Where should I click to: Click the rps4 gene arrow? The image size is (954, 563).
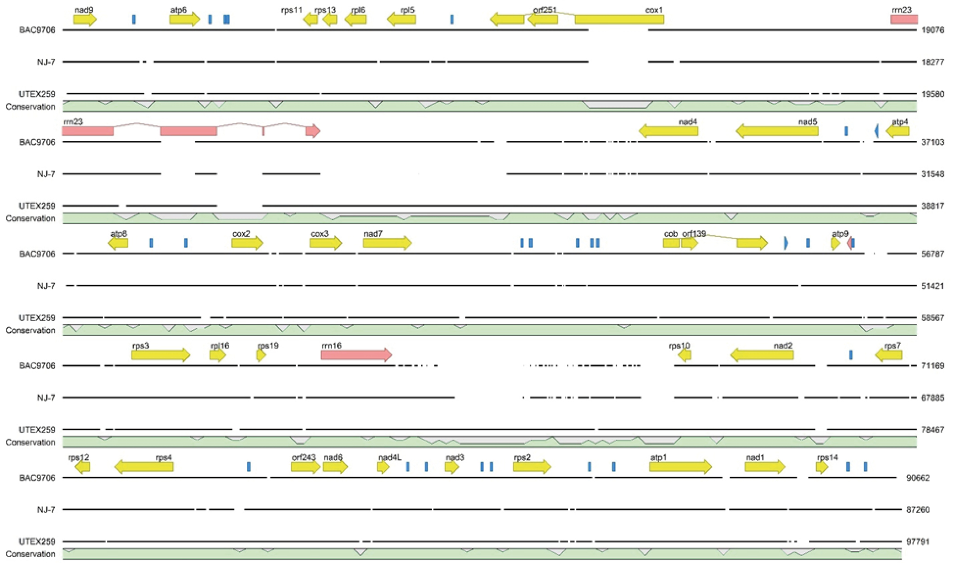click(x=144, y=467)
